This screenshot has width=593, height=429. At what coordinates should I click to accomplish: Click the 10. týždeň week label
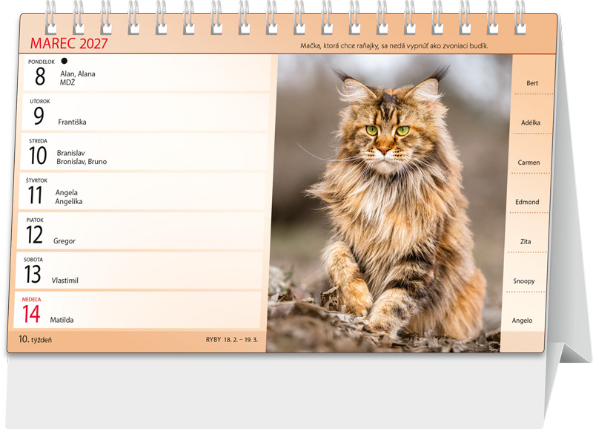(35, 339)
